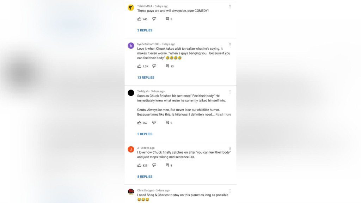Click reply icon on J's comment
The height and width of the screenshot is (203, 361).
[167, 165]
